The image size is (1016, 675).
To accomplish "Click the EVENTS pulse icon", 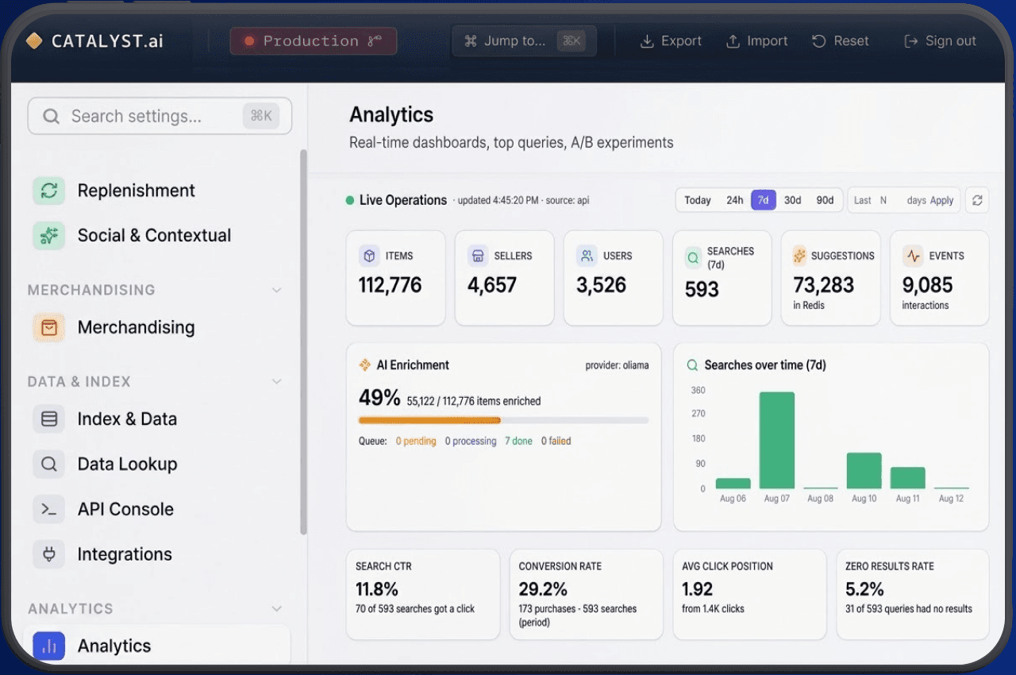I will click(x=914, y=256).
